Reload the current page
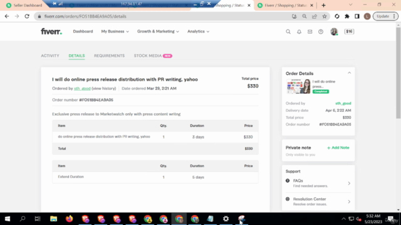 (27, 16)
